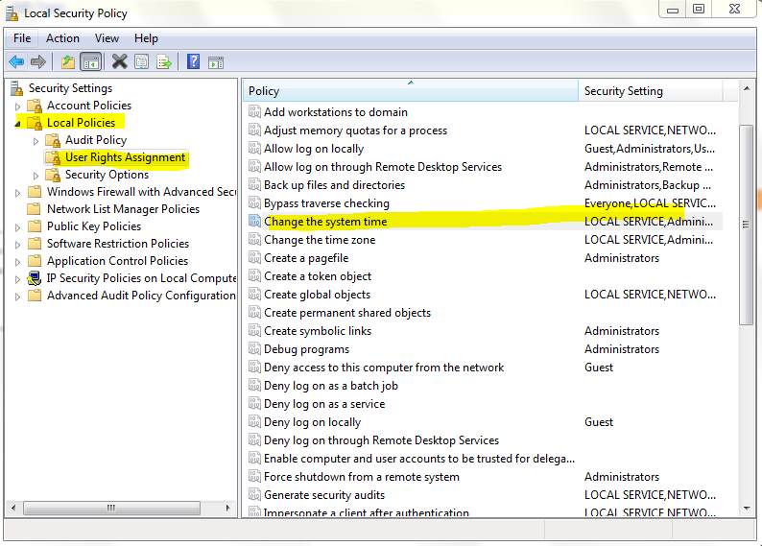Click the Delete X toolbar icon

(x=120, y=61)
